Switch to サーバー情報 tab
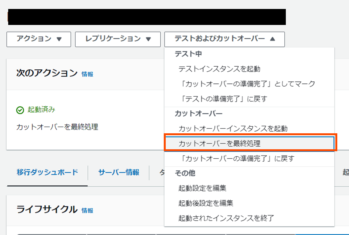 [x=119, y=172]
